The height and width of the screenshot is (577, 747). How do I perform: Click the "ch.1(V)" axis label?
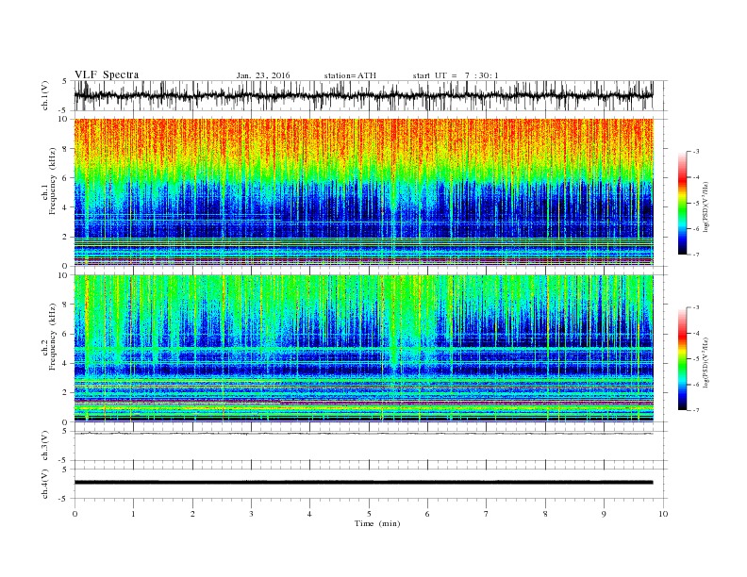(x=45, y=95)
